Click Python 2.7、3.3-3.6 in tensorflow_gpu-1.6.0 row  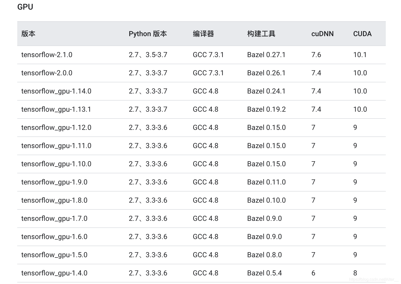click(x=148, y=237)
